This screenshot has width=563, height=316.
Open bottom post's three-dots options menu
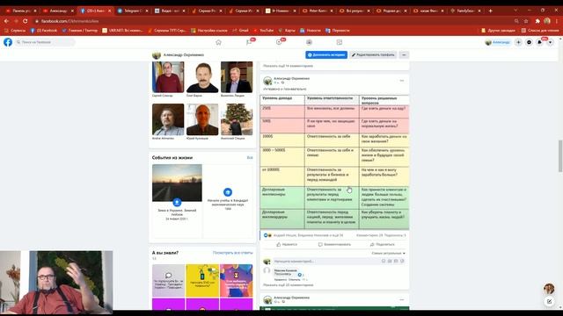[402, 299]
